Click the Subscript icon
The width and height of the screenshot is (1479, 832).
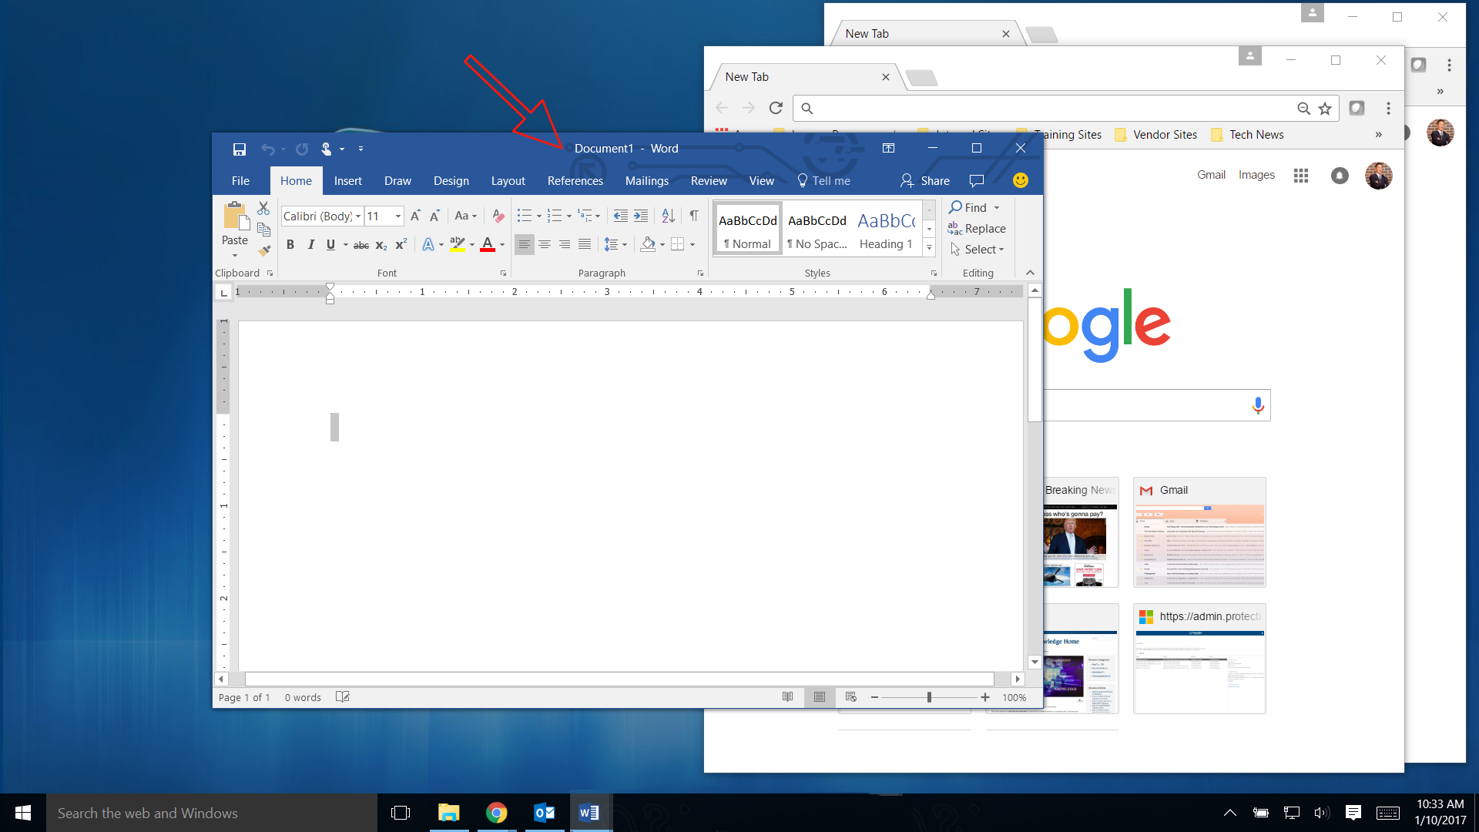[381, 245]
